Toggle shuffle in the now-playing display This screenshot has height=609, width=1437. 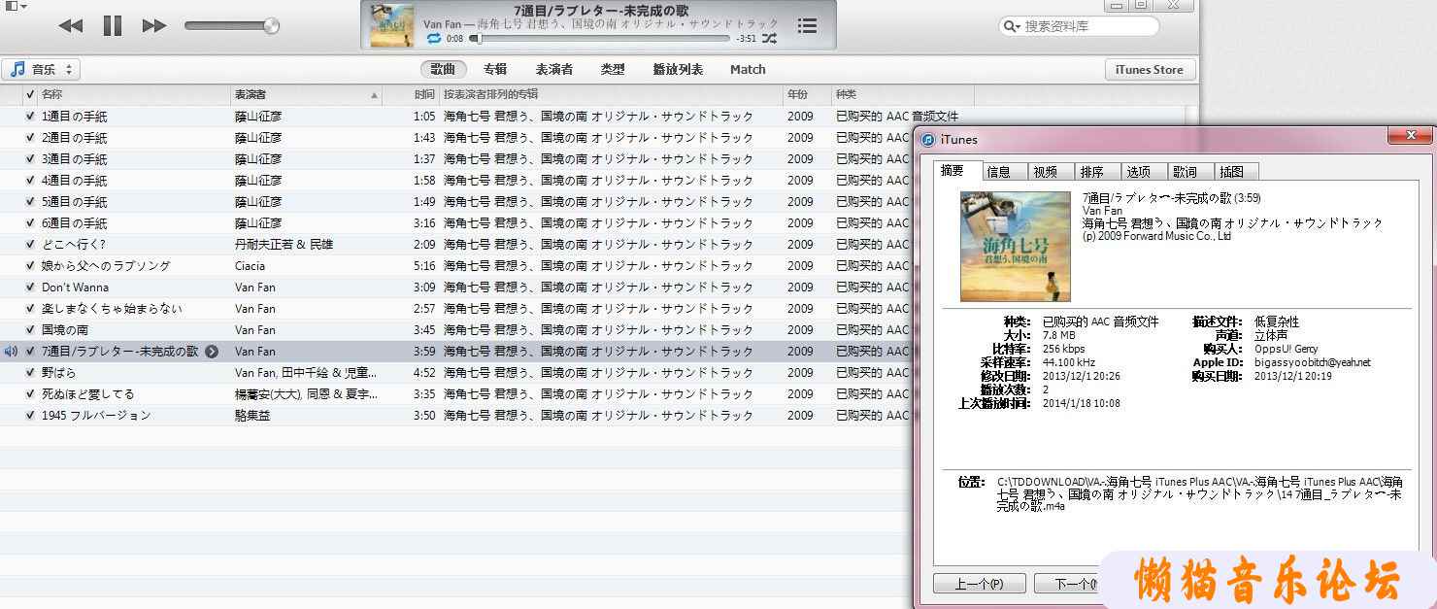point(769,39)
